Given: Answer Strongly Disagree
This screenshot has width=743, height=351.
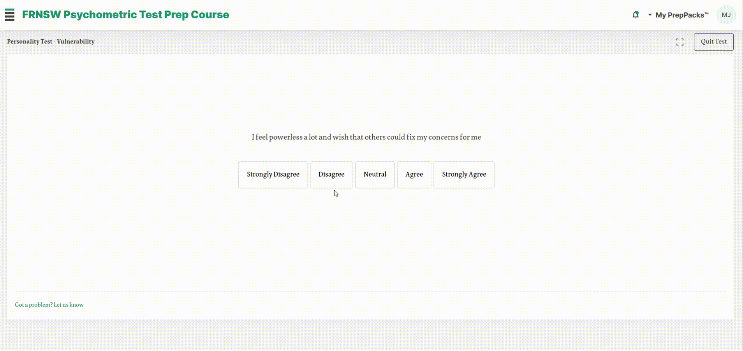Looking at the screenshot, I should point(273,175).
